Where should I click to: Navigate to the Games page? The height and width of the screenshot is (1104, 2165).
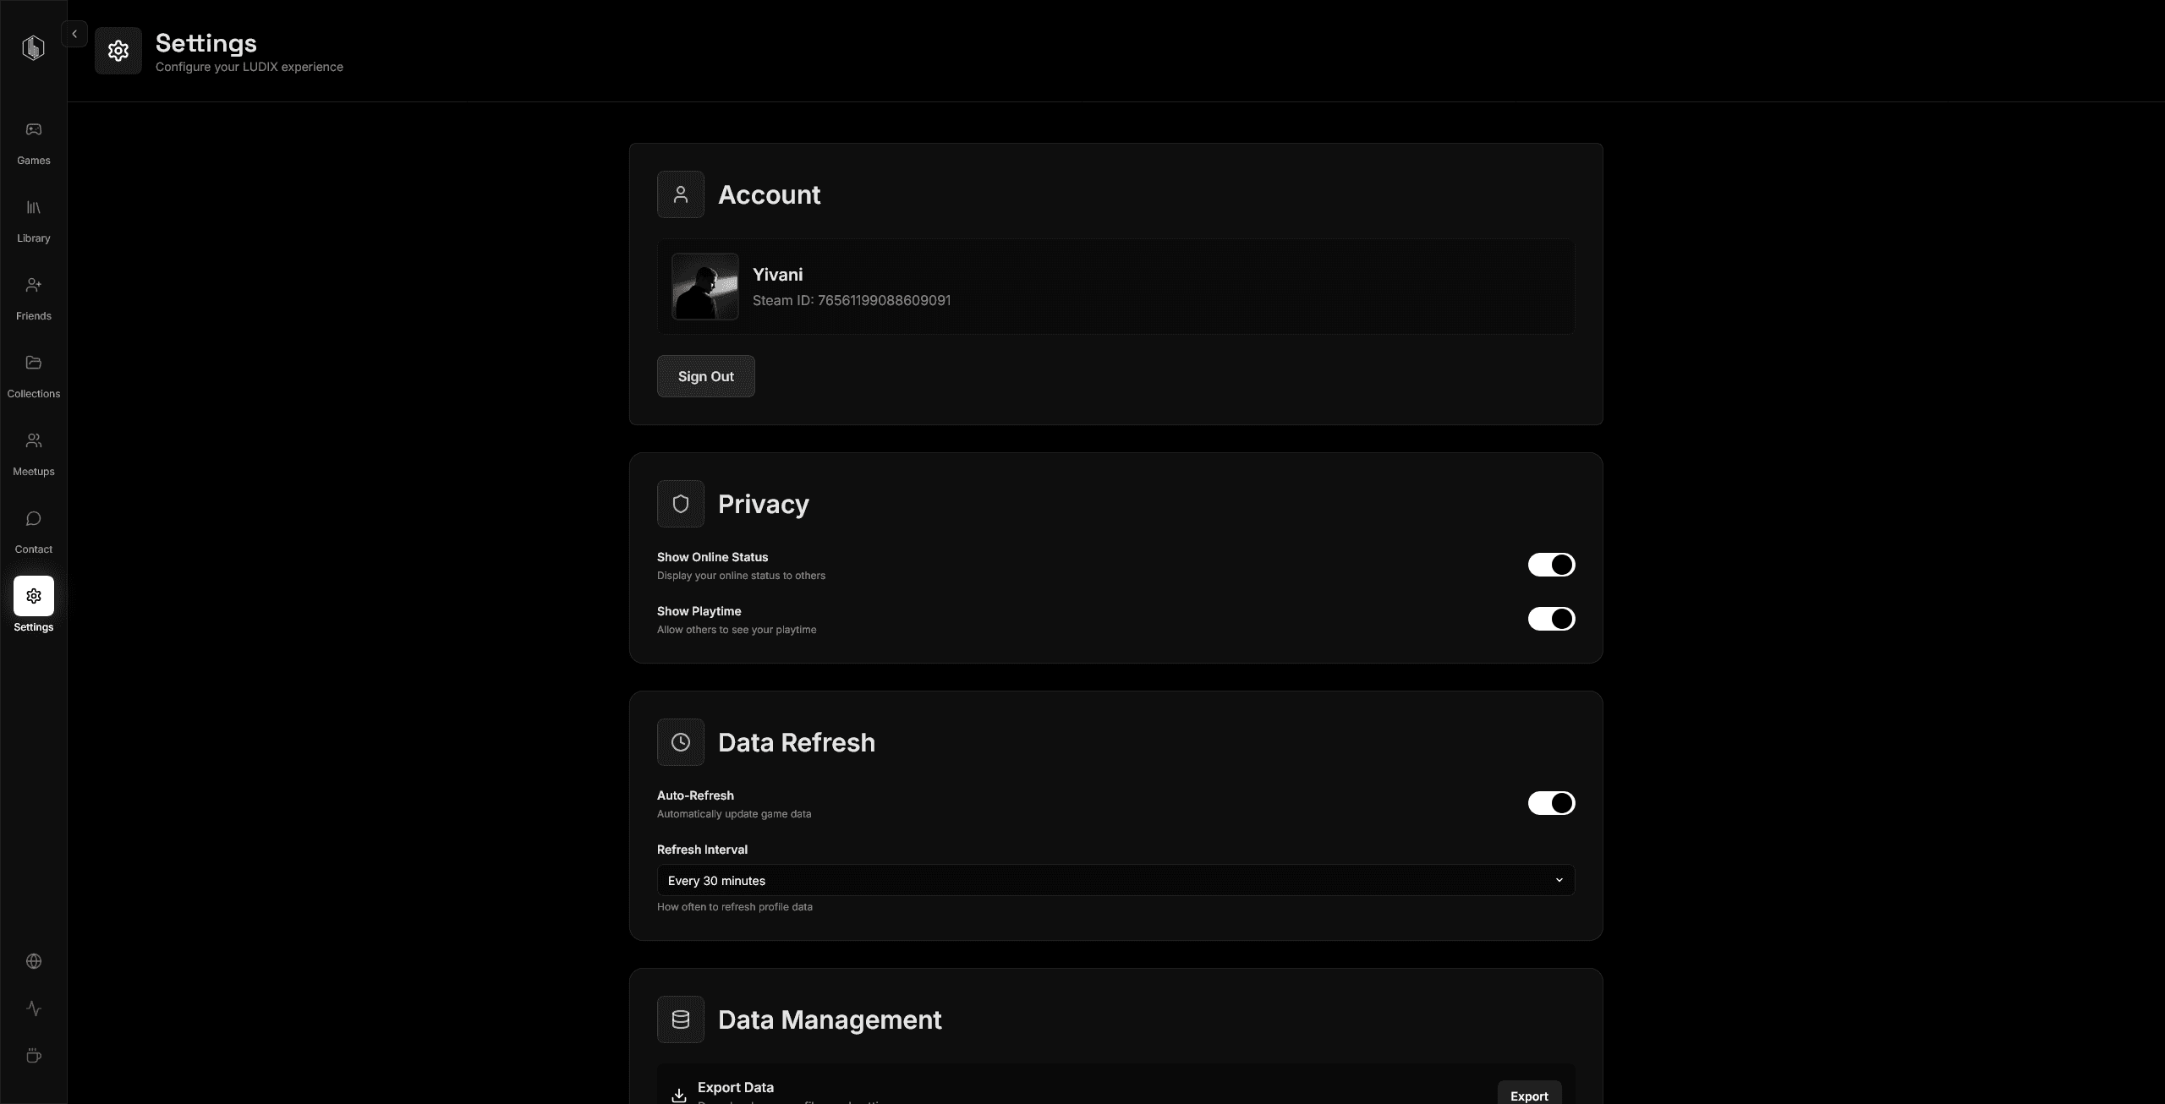[x=34, y=142]
